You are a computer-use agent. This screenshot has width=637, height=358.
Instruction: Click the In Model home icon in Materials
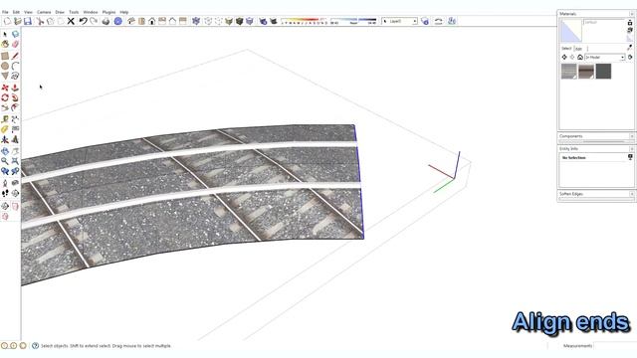pos(580,58)
